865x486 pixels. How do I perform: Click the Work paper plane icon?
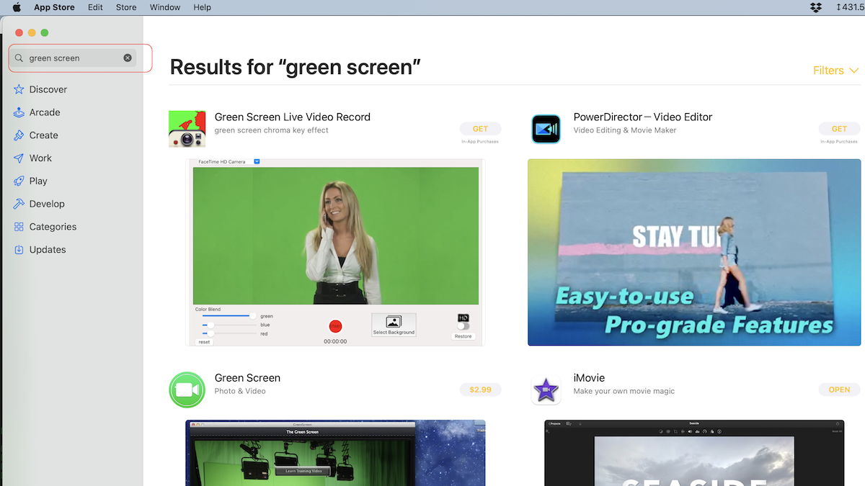pos(19,158)
